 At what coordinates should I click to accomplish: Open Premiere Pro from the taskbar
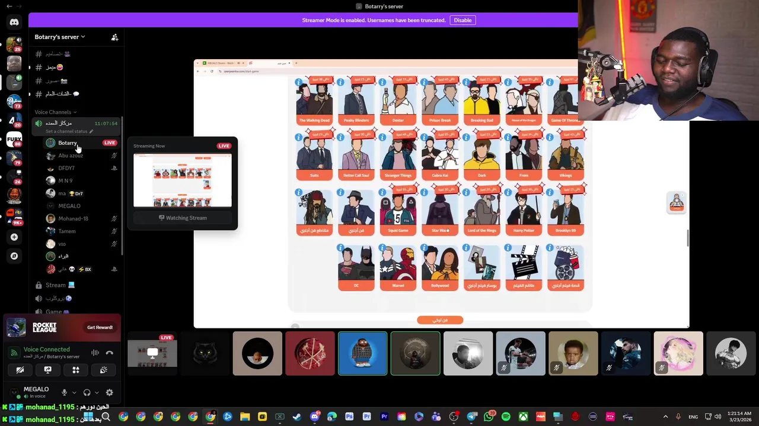[384, 417]
